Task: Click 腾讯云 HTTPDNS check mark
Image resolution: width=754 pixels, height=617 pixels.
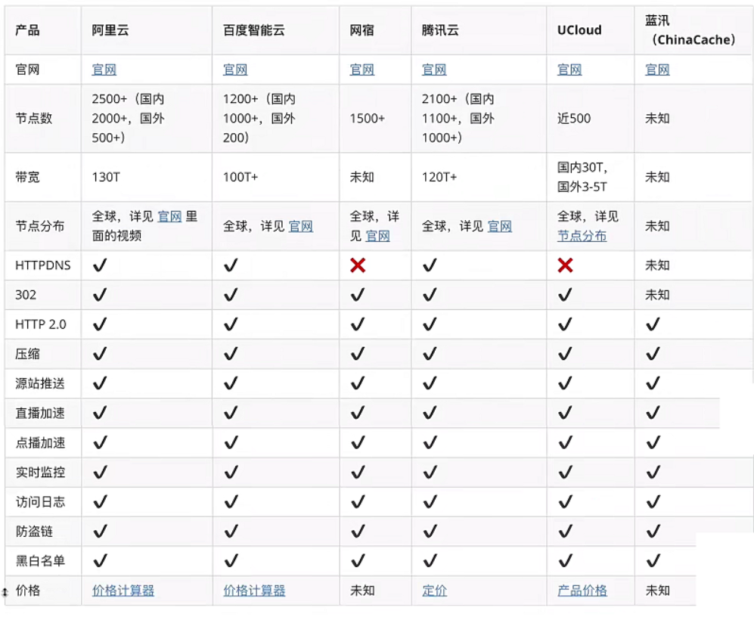Action: click(x=430, y=265)
